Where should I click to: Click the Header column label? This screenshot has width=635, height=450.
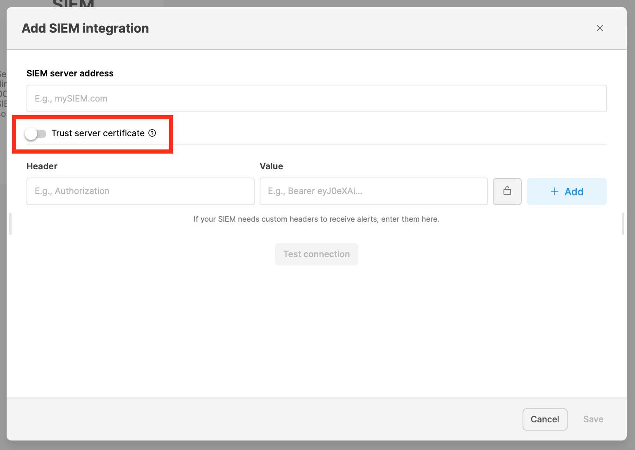coord(42,166)
